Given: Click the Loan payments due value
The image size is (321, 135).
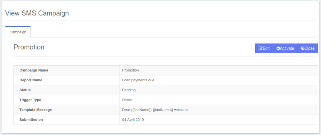Looking at the screenshot, I should point(138,80).
